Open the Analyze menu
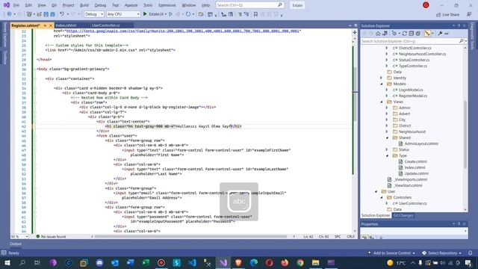Image resolution: width=478 pixels, height=269 pixels. (131, 5)
